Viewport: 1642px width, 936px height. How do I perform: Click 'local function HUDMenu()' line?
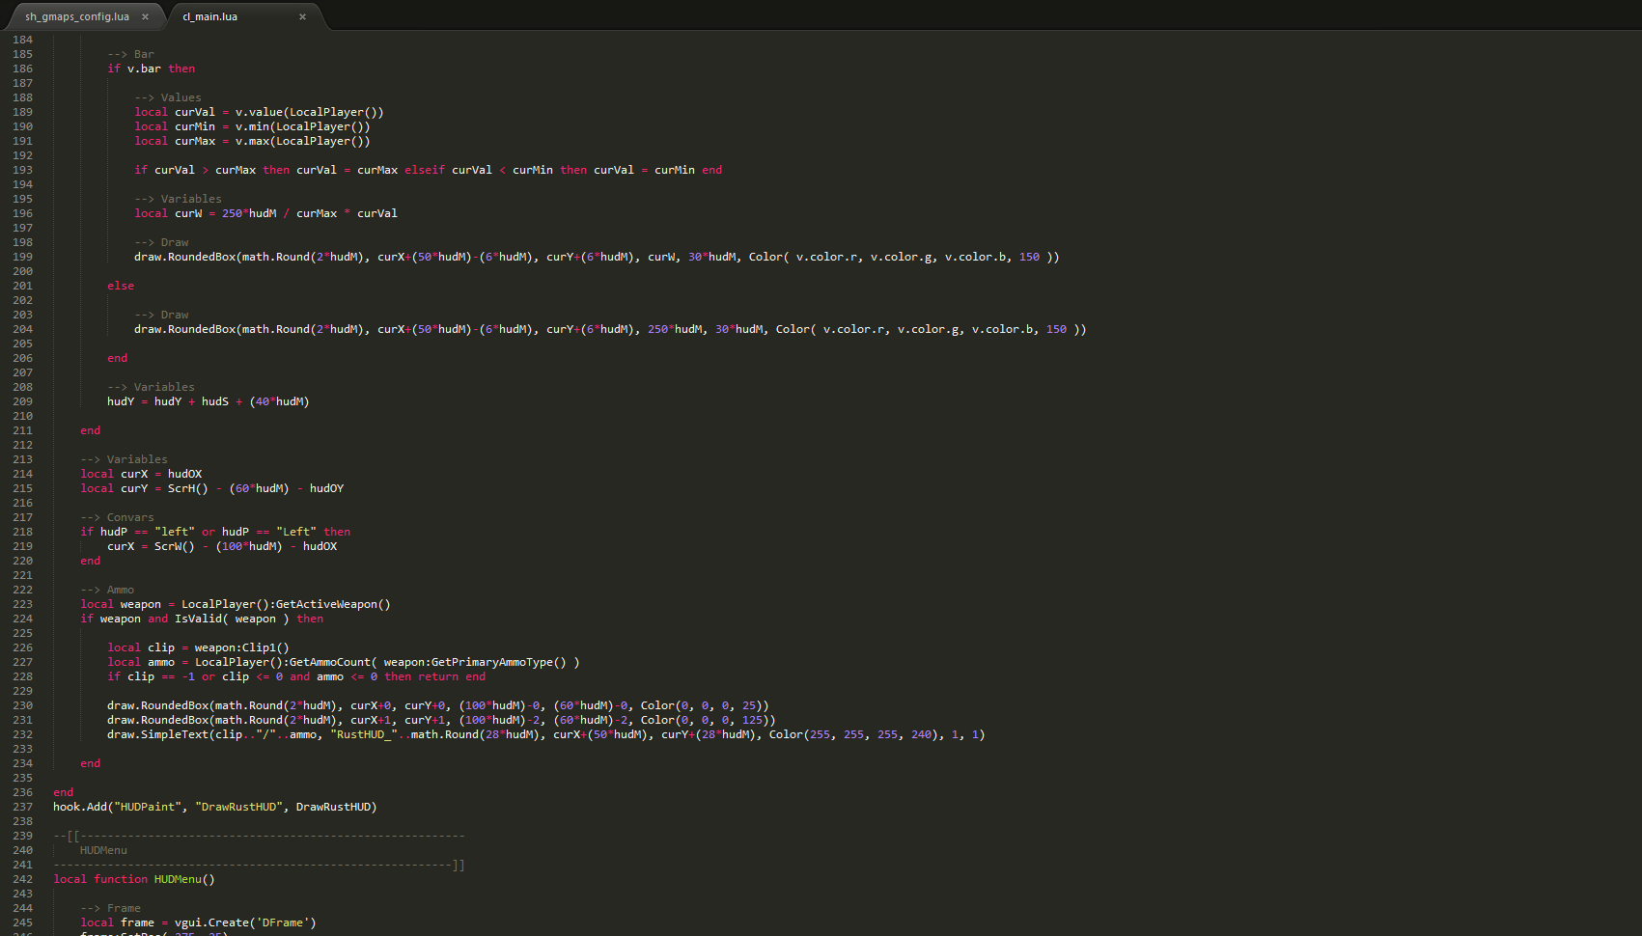(134, 879)
